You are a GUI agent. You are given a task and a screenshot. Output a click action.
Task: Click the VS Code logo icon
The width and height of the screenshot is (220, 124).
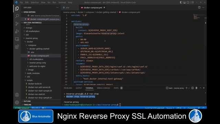[x=16, y=2]
